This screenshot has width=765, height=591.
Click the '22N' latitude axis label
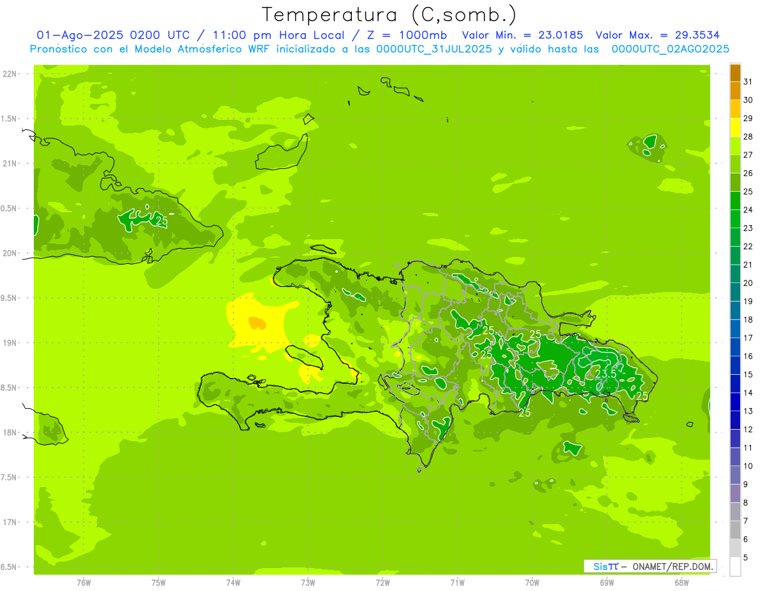10,73
